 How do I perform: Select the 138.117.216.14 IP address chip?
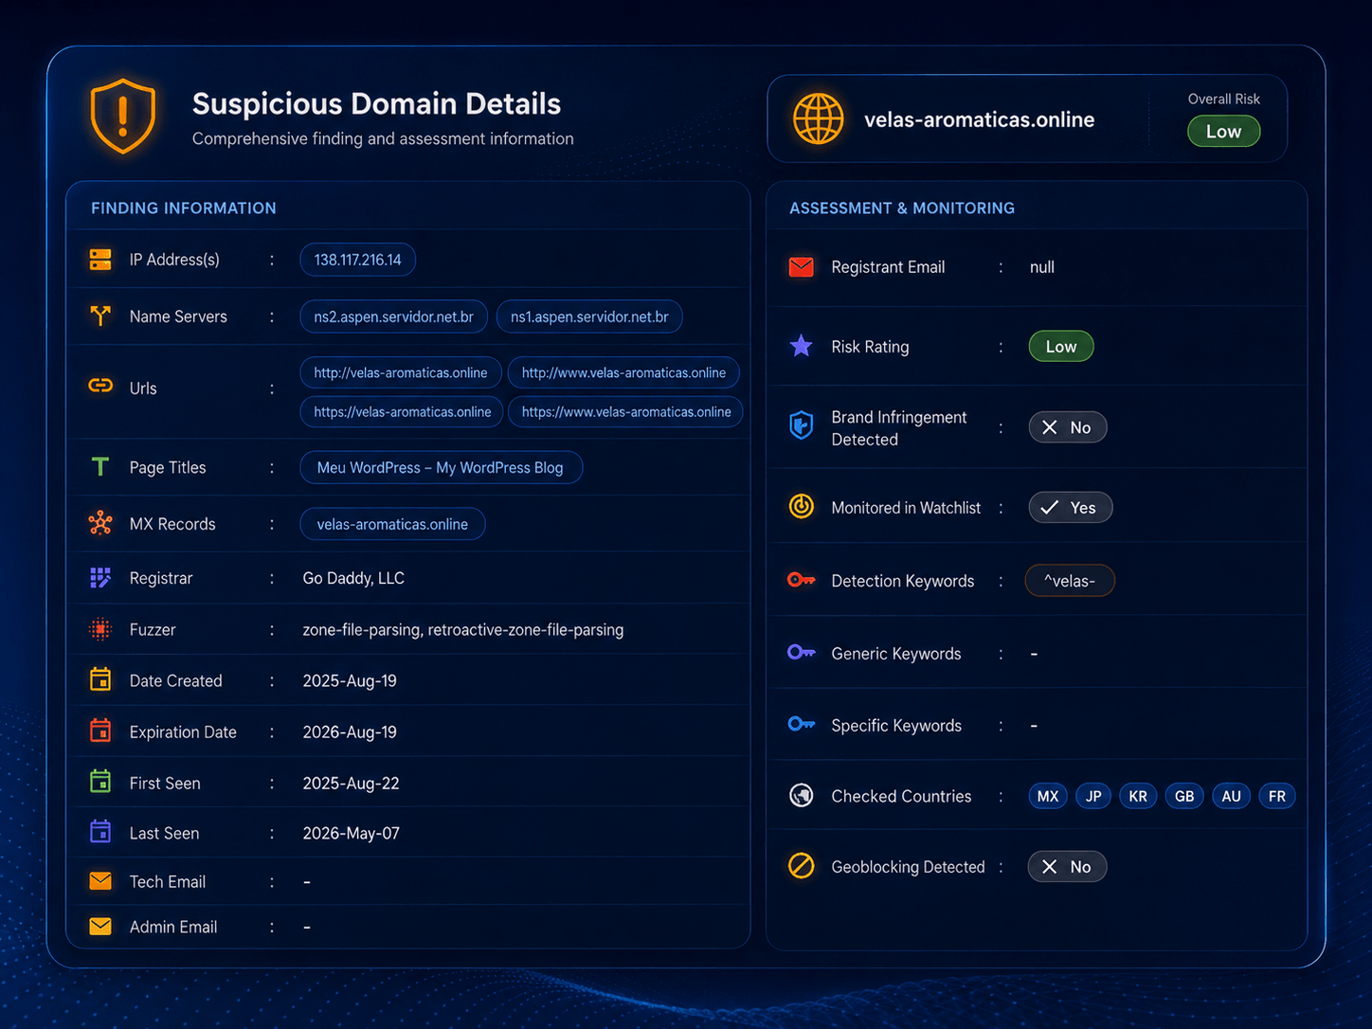pyautogui.click(x=358, y=260)
